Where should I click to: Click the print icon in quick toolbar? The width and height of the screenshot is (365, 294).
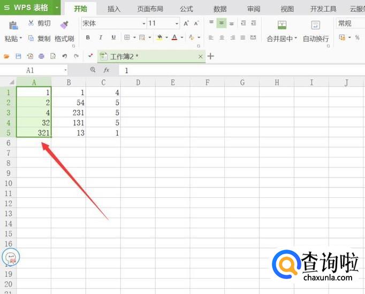41,56
